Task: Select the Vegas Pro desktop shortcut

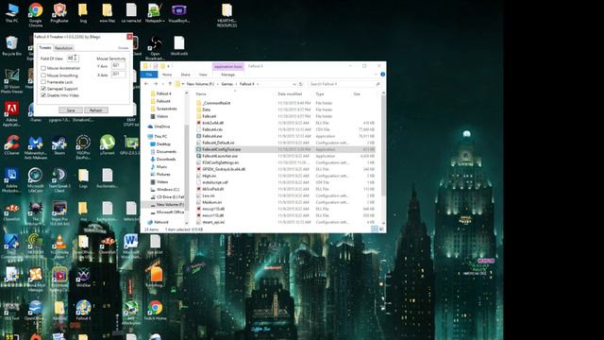Action: click(x=59, y=213)
